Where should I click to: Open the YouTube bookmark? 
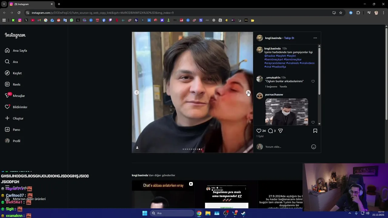pyautogui.click(x=33, y=20)
